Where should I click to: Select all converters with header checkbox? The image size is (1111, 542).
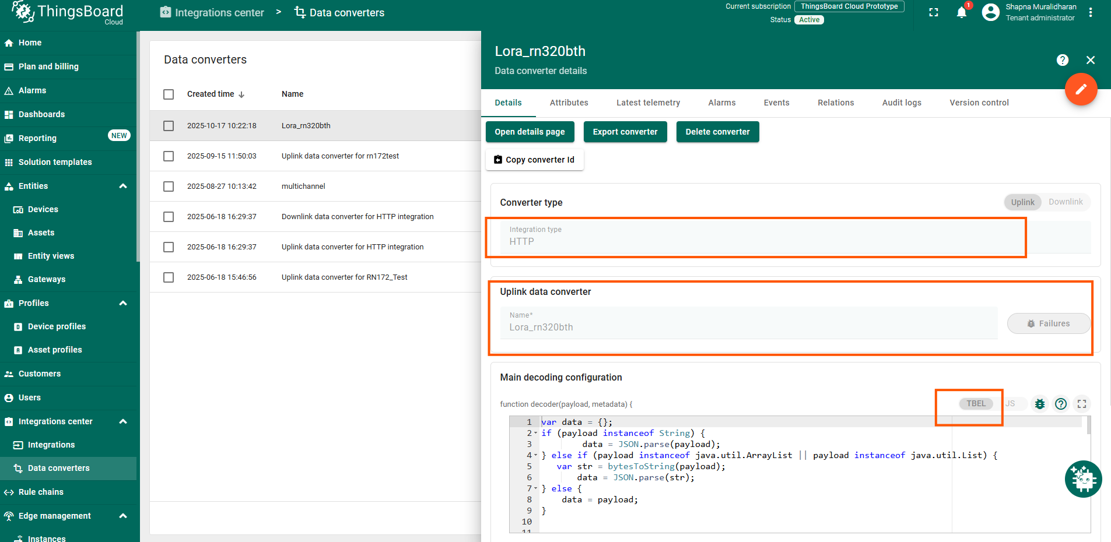point(169,94)
